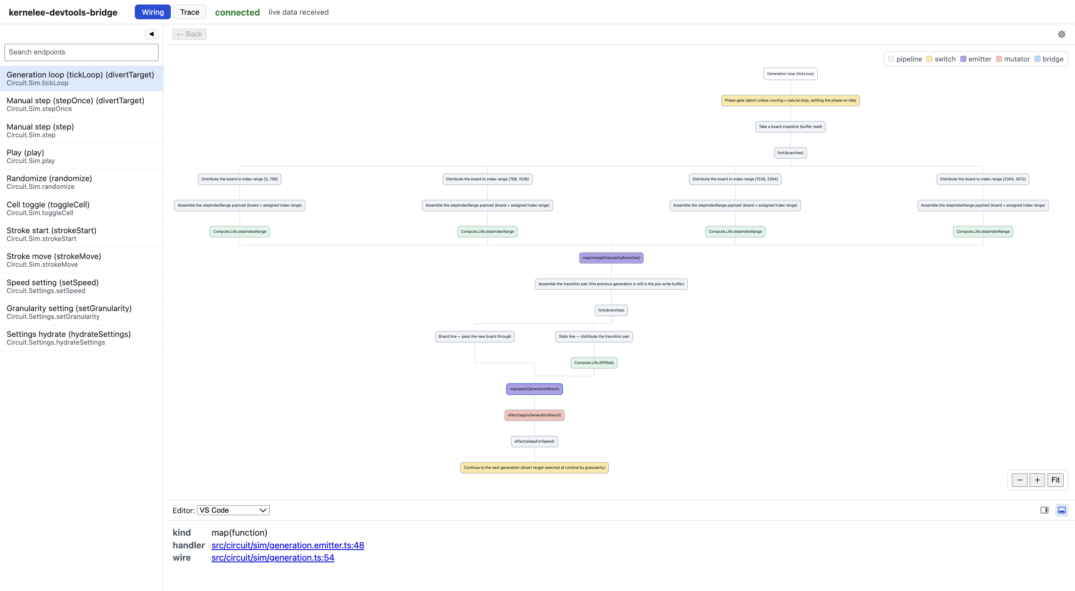Click the 'map(function)' kind value

click(239, 532)
